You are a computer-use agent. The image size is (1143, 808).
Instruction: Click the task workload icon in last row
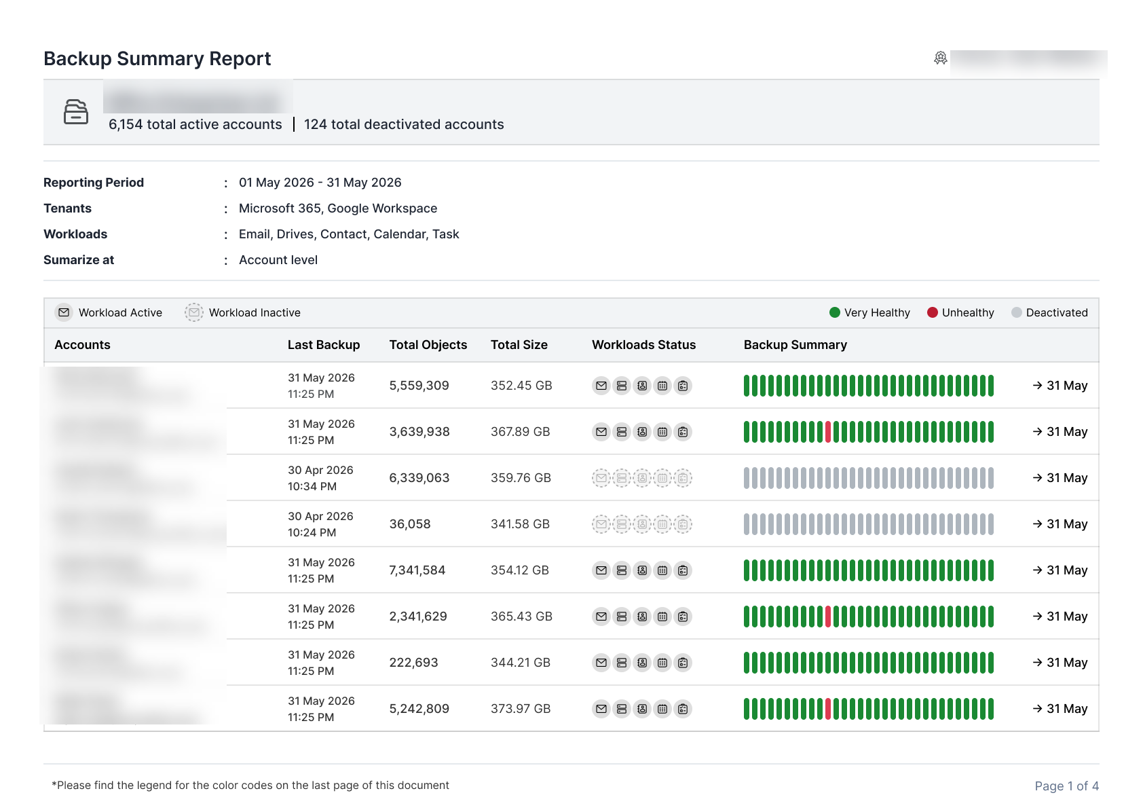(x=683, y=709)
